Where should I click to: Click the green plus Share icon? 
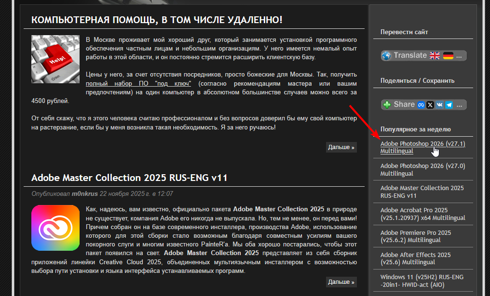pos(387,105)
